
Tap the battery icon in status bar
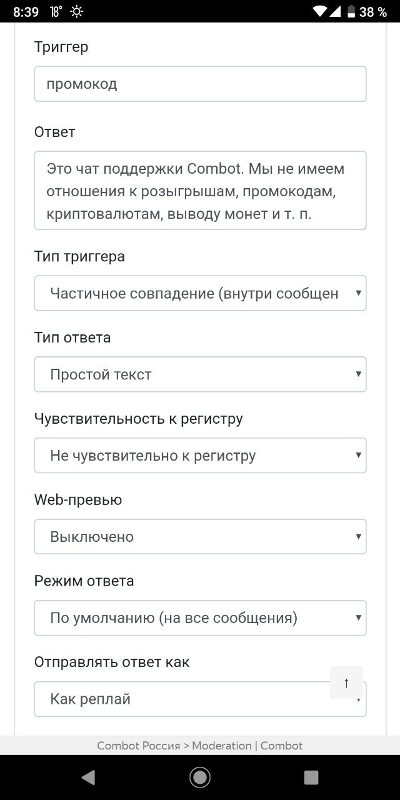351,11
